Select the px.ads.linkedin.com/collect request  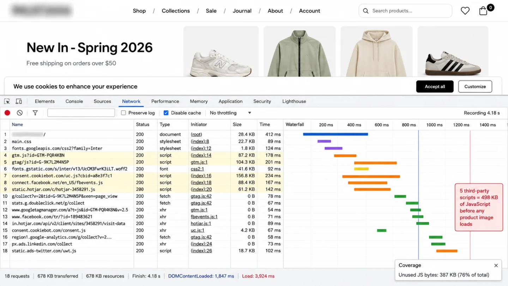[x=141, y=244]
